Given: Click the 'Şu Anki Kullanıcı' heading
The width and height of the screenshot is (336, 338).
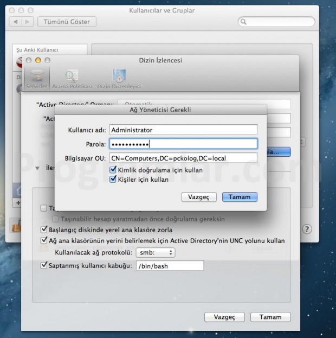Looking at the screenshot, I should coord(37,50).
